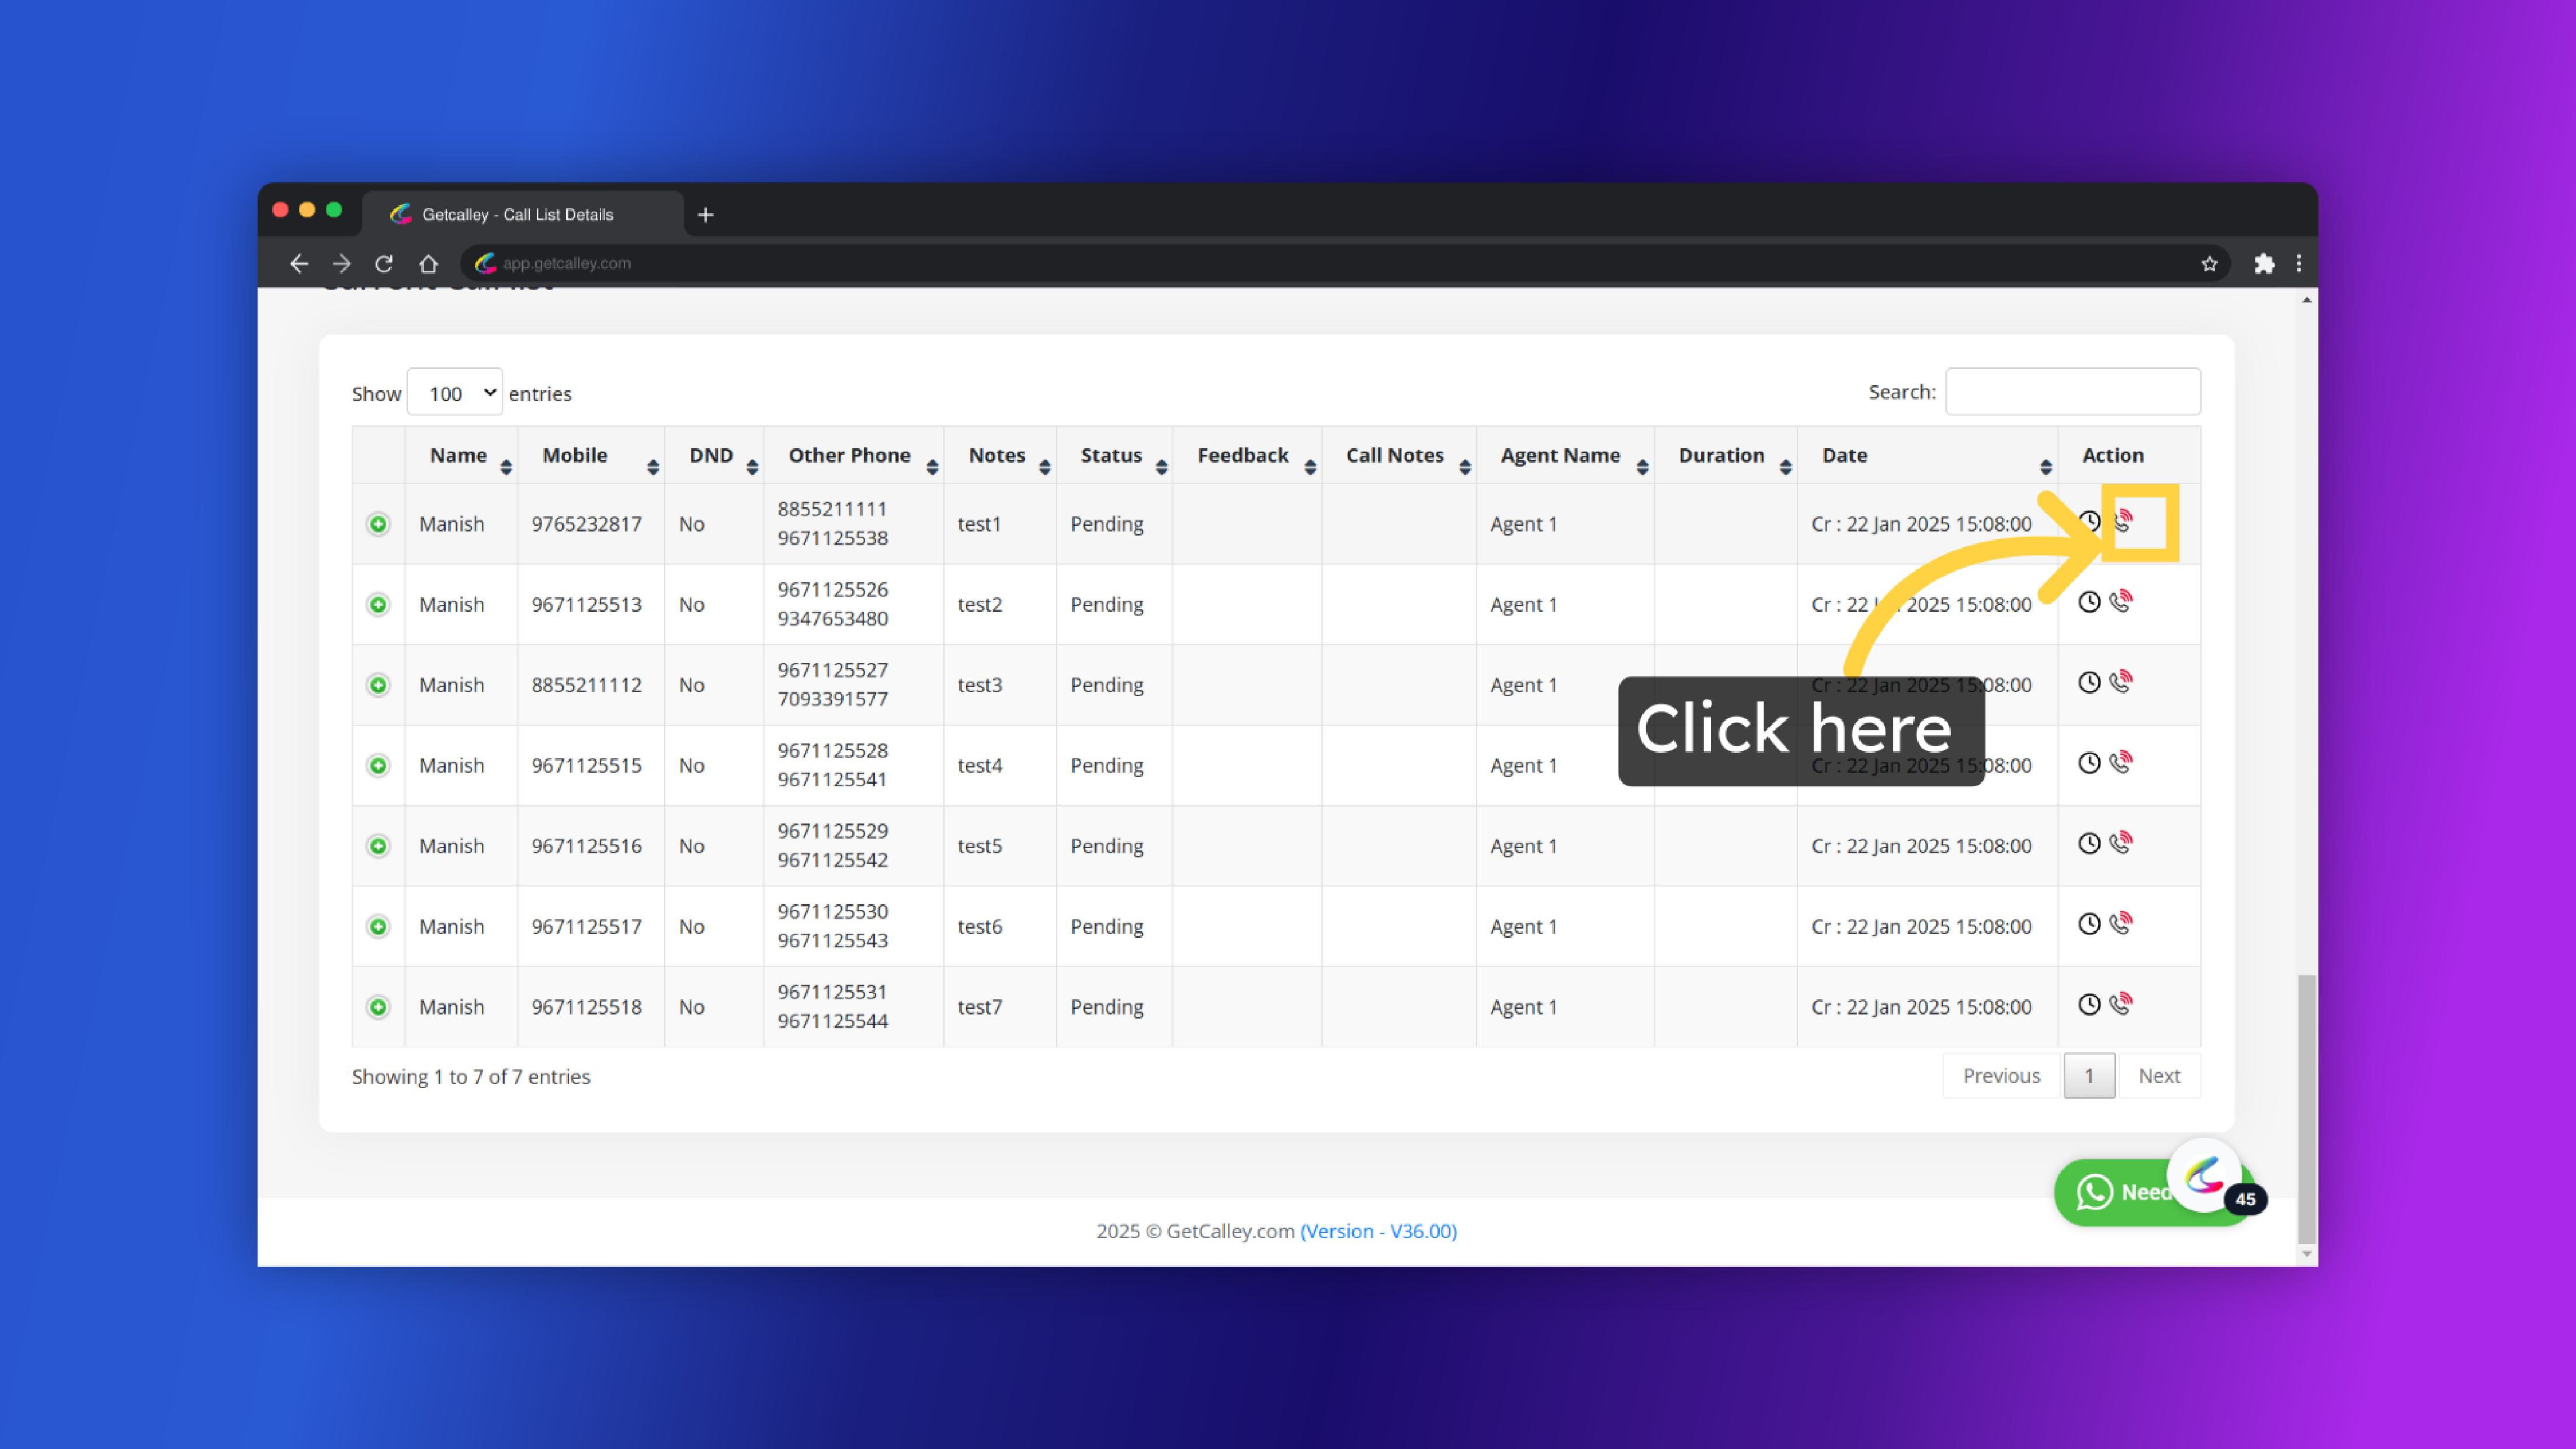This screenshot has height=1449, width=2576.
Task: Click the clock icon in test5 row
Action: (x=2089, y=843)
